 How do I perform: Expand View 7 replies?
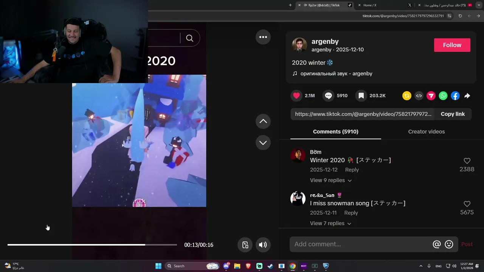tap(330, 223)
